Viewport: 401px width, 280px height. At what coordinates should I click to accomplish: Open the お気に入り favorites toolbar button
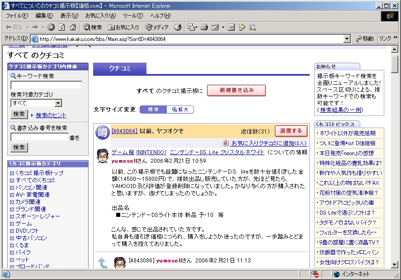(123, 28)
